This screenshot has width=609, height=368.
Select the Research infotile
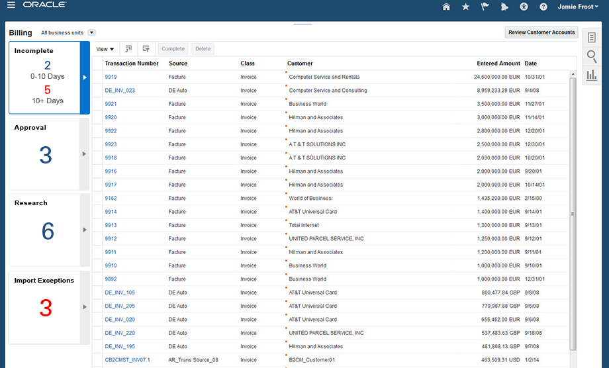point(44,229)
